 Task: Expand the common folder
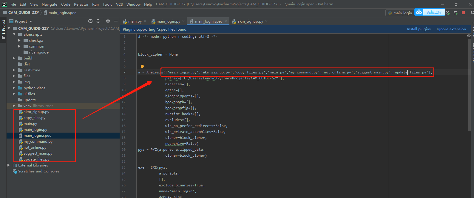click(x=19, y=46)
